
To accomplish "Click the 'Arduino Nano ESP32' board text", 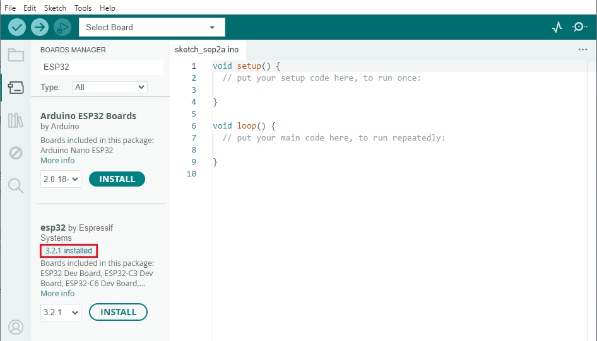I will tap(77, 151).
